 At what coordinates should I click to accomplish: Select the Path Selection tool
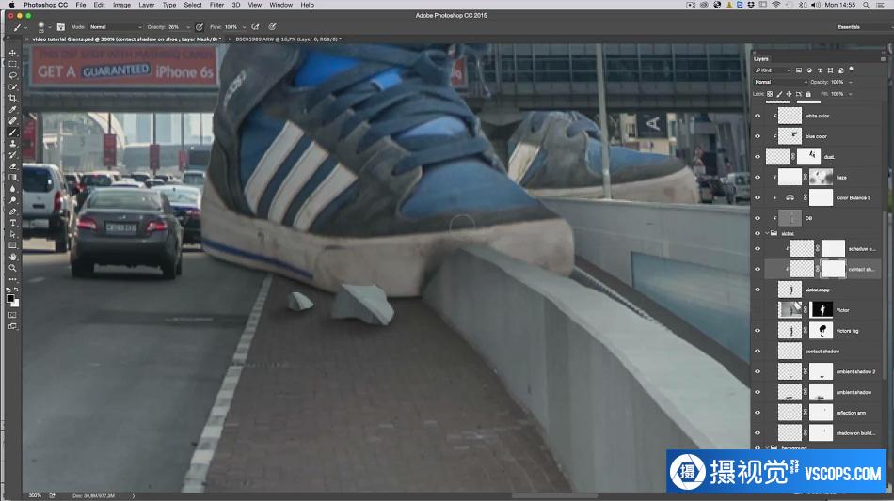pos(12,235)
